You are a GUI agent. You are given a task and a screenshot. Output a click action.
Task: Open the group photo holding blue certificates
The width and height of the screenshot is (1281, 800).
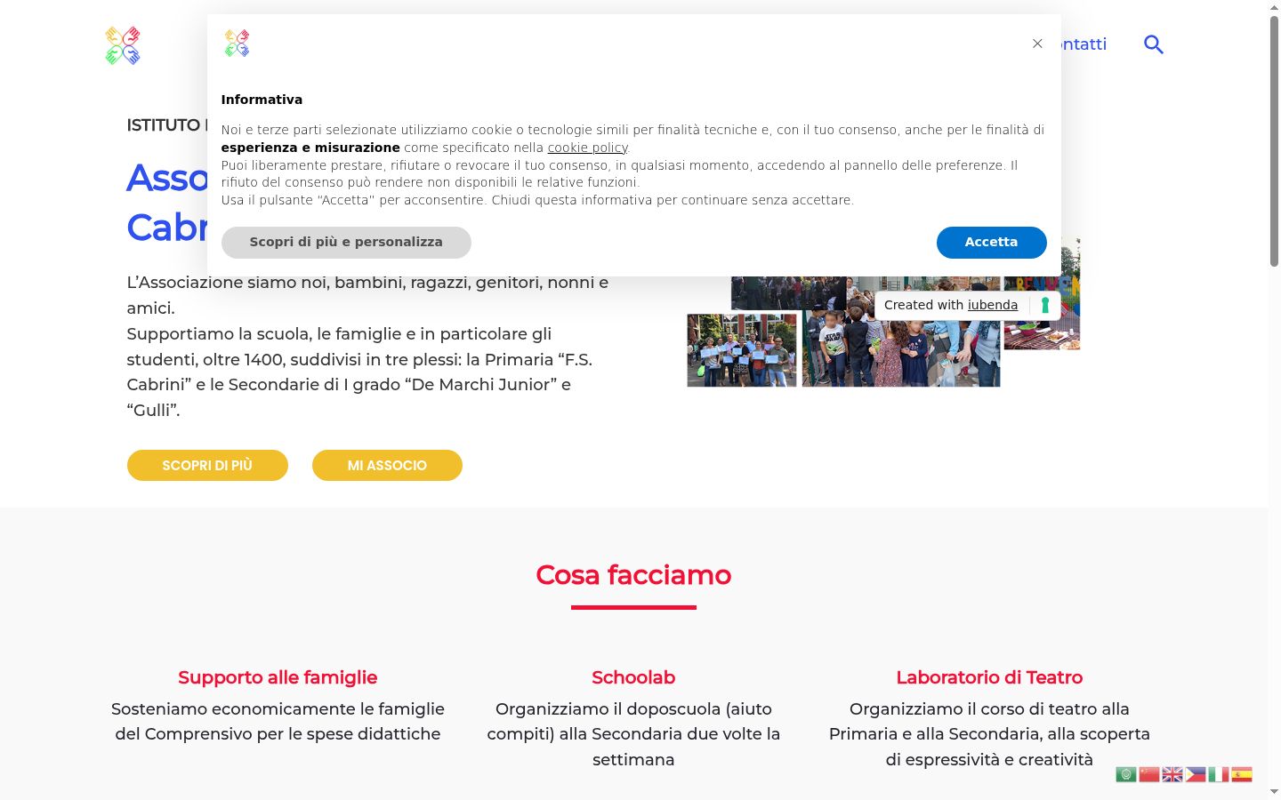pyautogui.click(x=742, y=350)
